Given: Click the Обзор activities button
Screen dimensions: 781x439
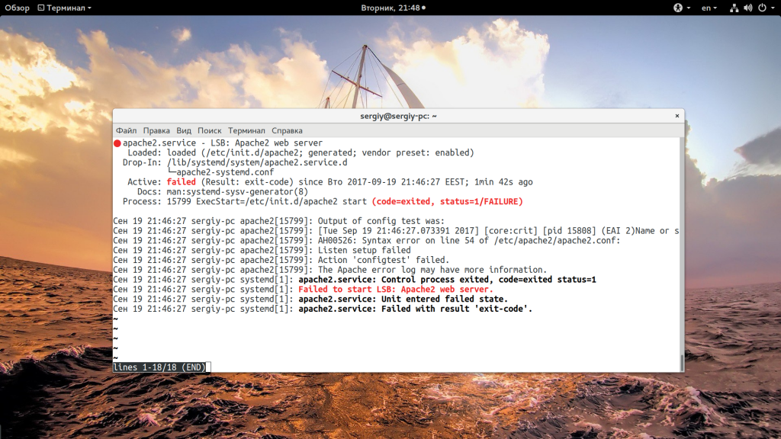Looking at the screenshot, I should pos(18,8).
